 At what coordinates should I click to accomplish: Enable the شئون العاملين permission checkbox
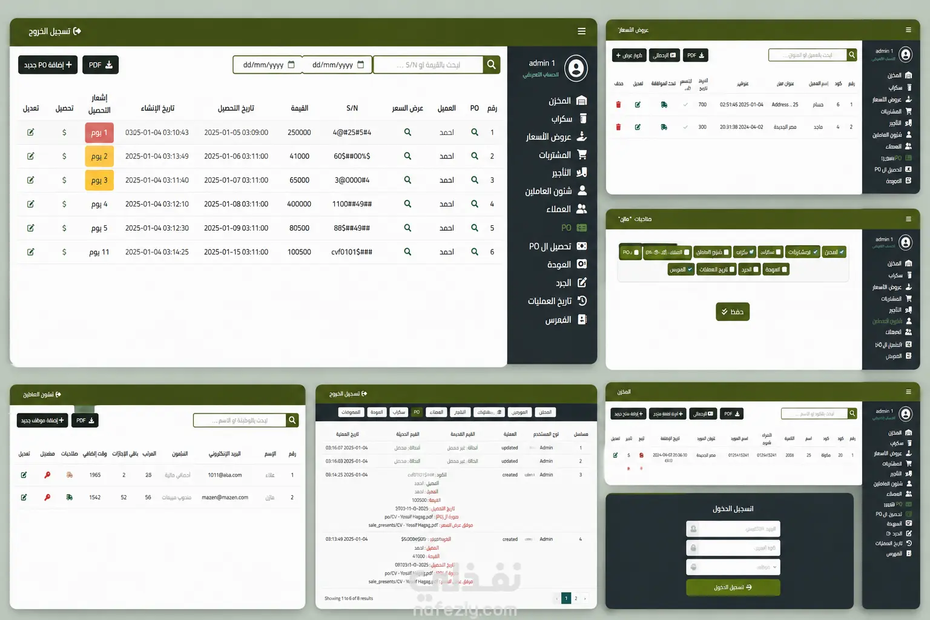726,252
